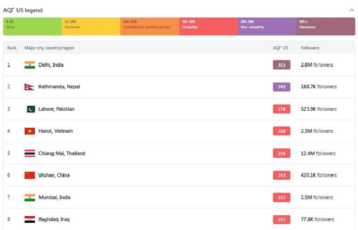The height and width of the screenshot is (230, 358).
Task: Select the green Good 0-50 legend swatch
Action: (x=32, y=26)
